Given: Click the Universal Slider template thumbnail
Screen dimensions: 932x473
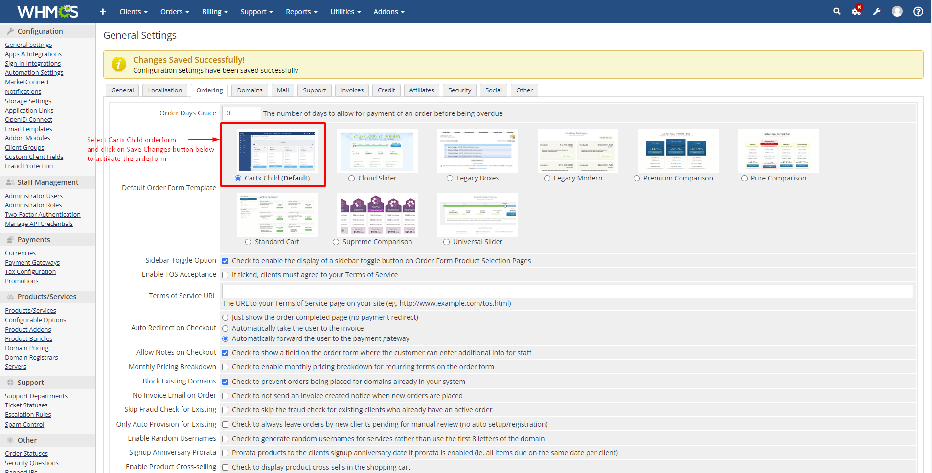Looking at the screenshot, I should point(477,215).
